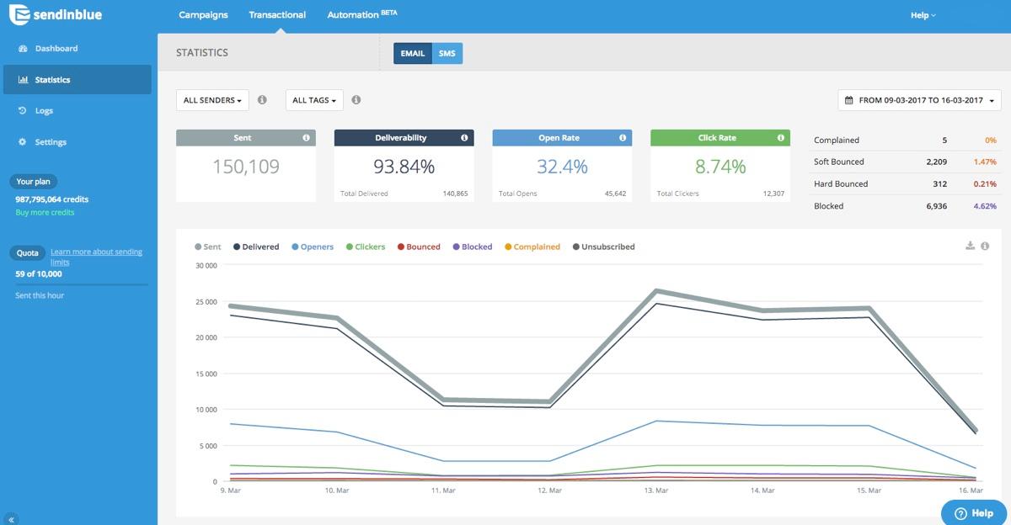Click info icon next to All Tags
Viewport: 1011px width, 525px height.
tap(356, 100)
